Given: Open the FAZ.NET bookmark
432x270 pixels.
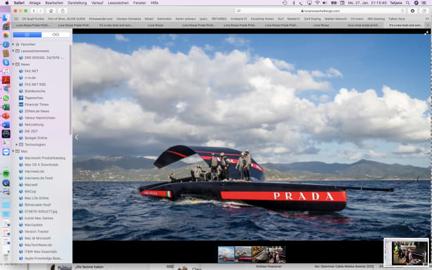Looking at the screenshot, I should (x=29, y=71).
